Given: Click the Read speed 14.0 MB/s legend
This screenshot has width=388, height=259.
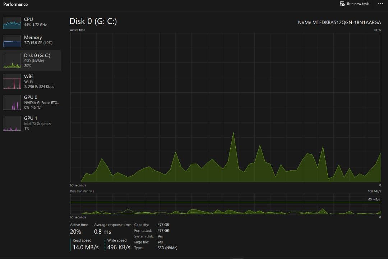Looking at the screenshot, I should 86,244.
